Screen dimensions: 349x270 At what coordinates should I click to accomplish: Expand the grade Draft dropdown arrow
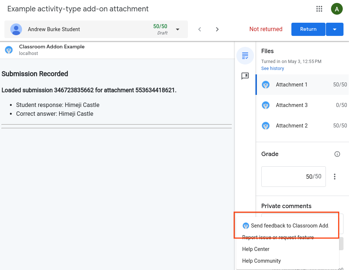(x=177, y=29)
